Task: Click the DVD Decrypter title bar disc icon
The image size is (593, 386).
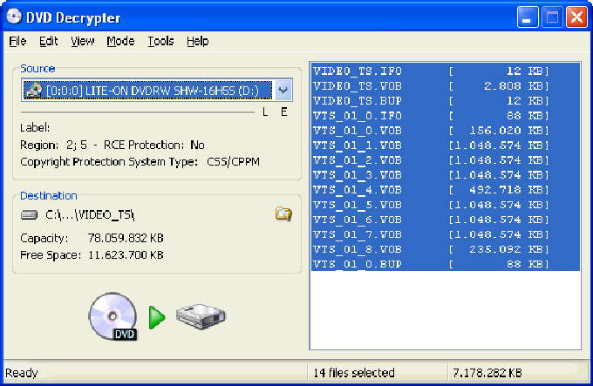Action: (x=14, y=17)
